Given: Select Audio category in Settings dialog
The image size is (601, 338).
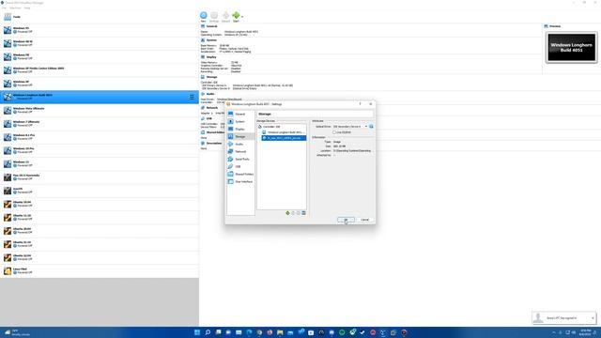Looking at the screenshot, I should [240, 144].
